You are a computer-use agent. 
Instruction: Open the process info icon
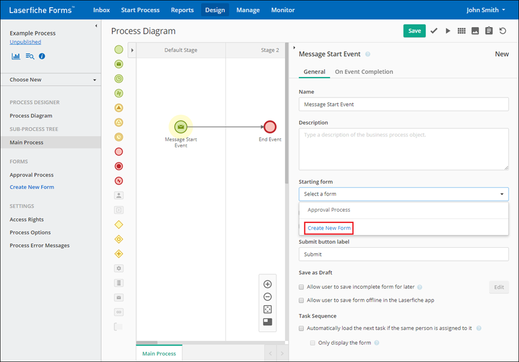point(42,57)
